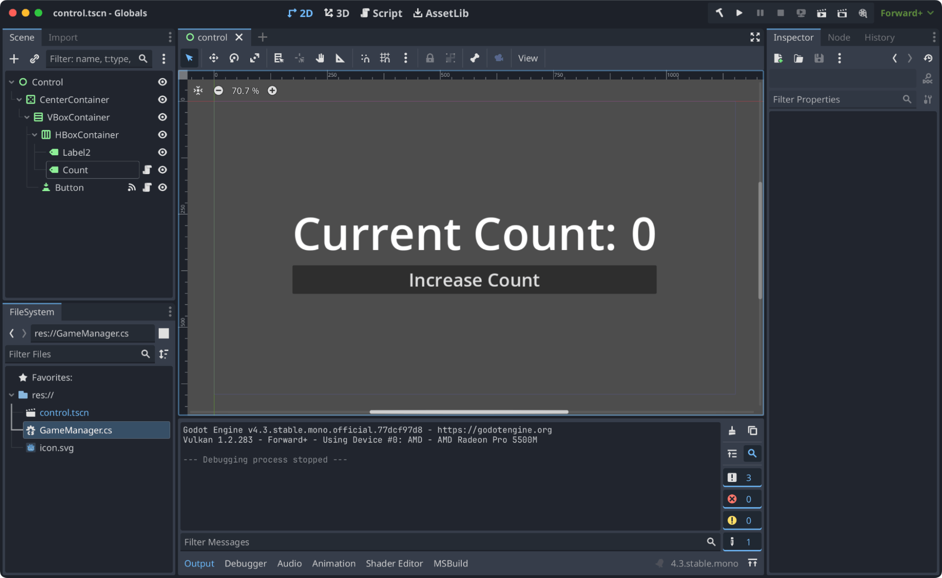Hide the CenterContainer node
942x578 pixels.
[x=162, y=99]
